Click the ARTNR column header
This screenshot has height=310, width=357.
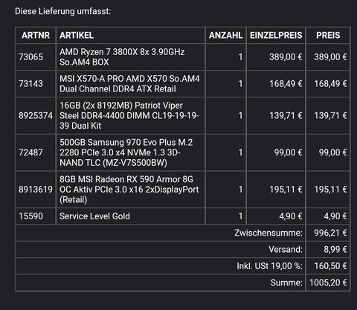coord(36,36)
